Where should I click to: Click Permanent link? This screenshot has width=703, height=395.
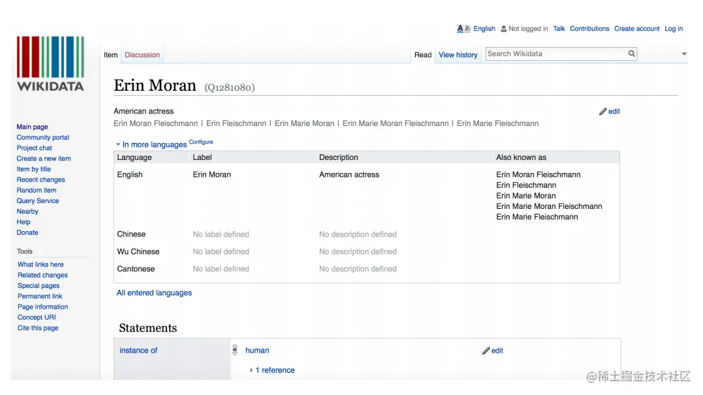point(40,296)
